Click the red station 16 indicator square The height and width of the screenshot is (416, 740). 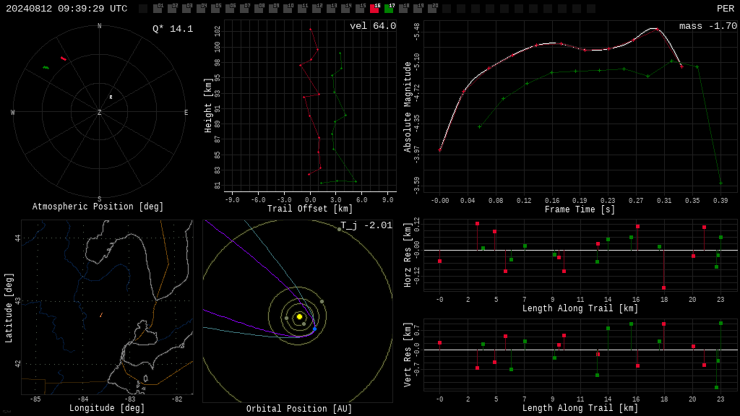(x=374, y=9)
